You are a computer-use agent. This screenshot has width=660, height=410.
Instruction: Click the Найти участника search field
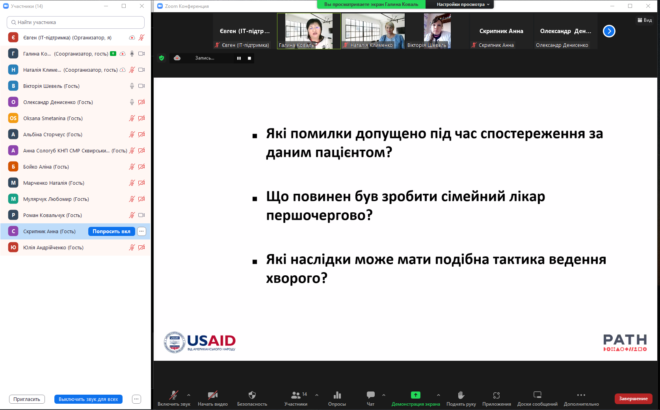pyautogui.click(x=76, y=22)
